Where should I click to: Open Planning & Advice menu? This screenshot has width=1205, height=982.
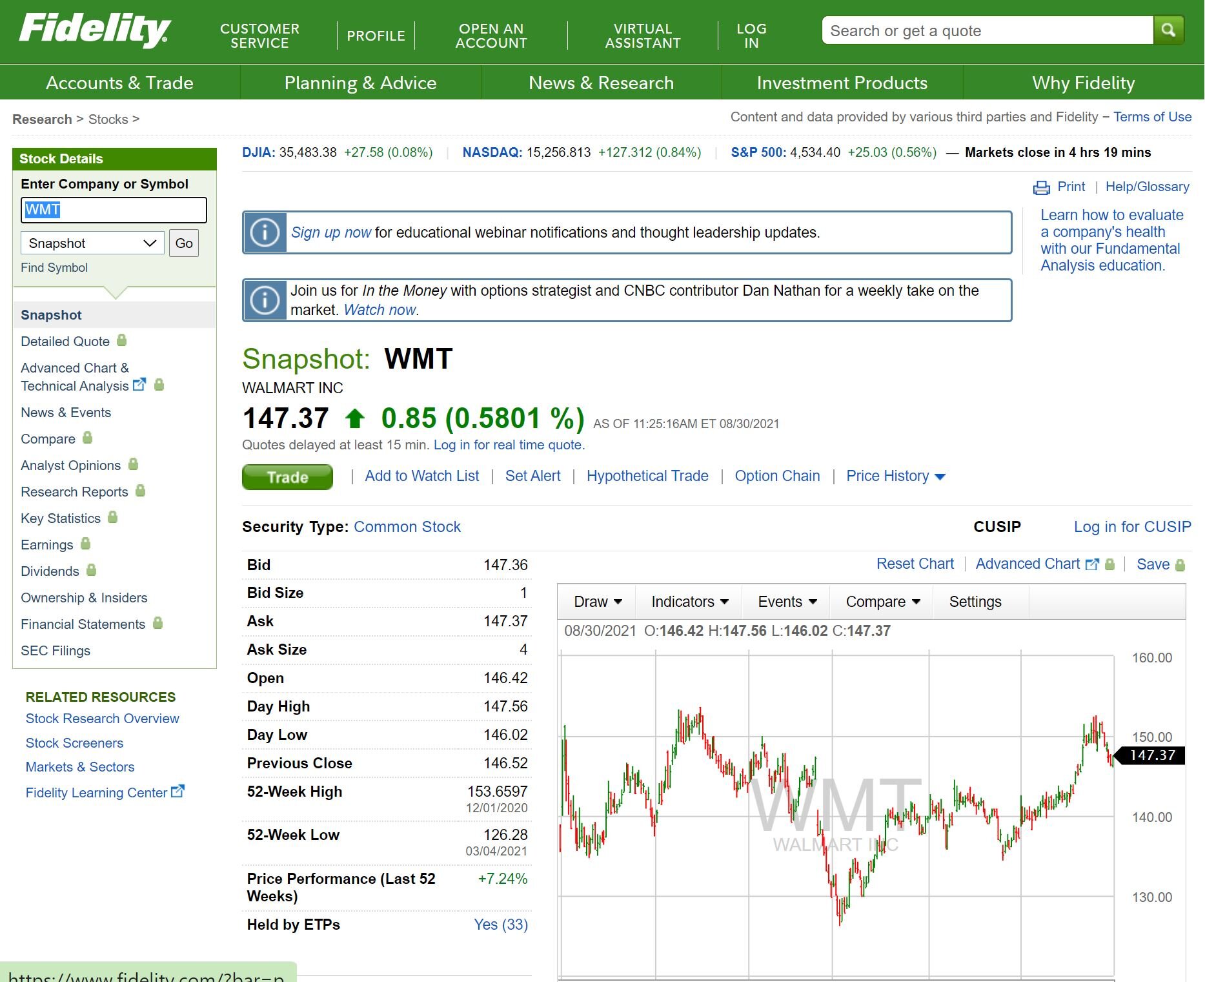click(361, 83)
